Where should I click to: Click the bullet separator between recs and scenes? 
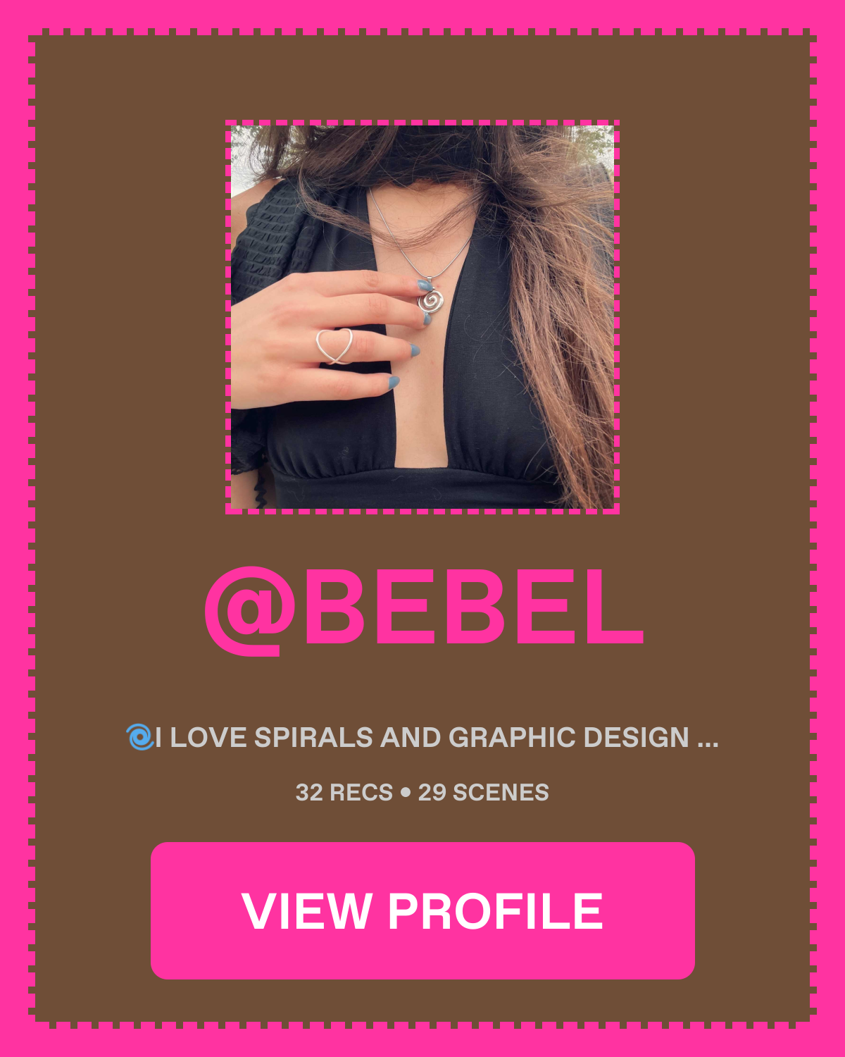405,792
